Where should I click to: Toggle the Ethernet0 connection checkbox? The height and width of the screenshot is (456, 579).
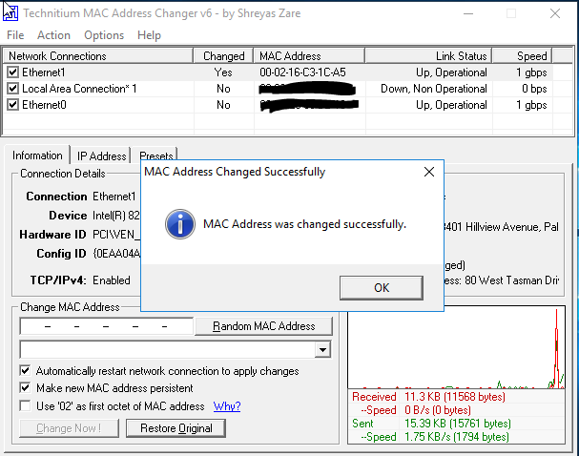13,105
